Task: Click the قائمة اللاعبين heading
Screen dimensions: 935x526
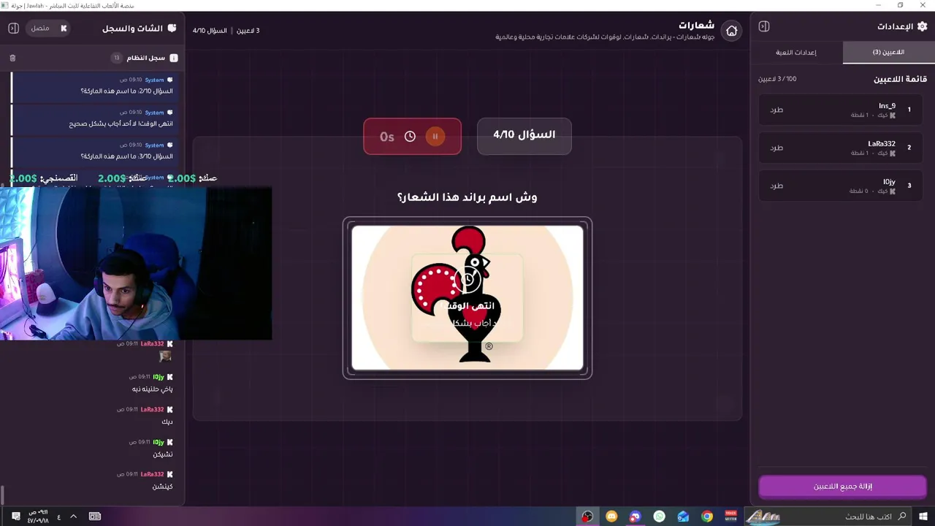Action: point(900,79)
